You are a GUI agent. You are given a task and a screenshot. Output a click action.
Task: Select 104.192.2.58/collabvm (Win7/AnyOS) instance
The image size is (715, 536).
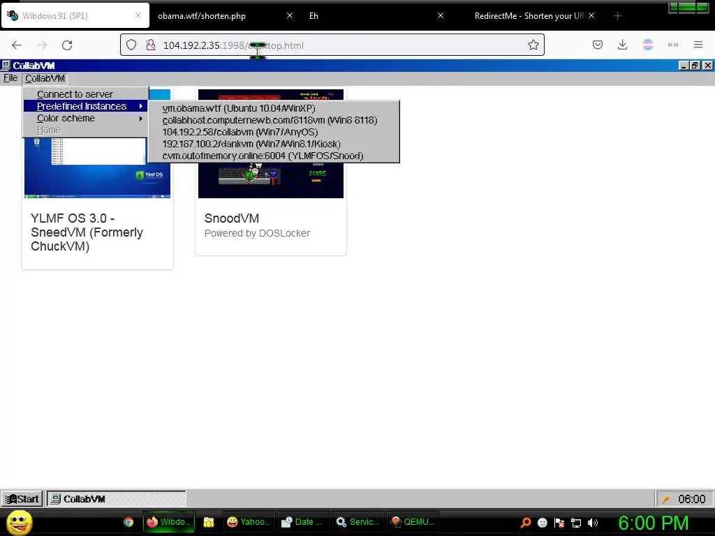point(274,132)
